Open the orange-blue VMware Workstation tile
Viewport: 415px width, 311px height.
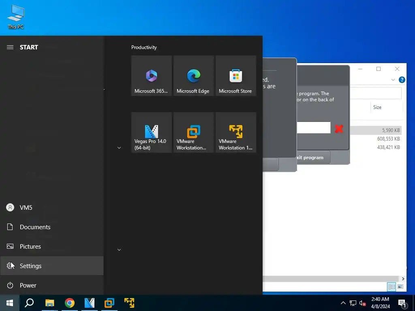[193, 132]
